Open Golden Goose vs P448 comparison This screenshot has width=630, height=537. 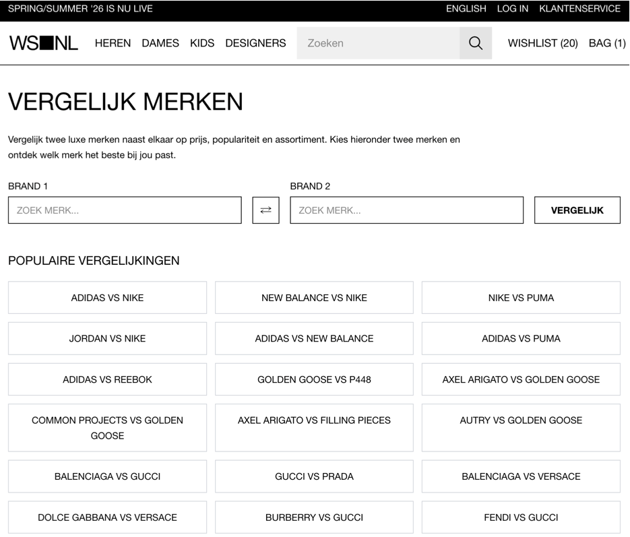(314, 379)
